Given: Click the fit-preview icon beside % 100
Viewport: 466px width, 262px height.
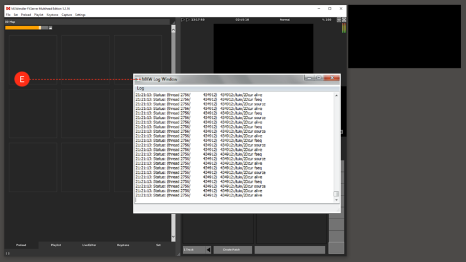Looking at the screenshot, I should 339,20.
